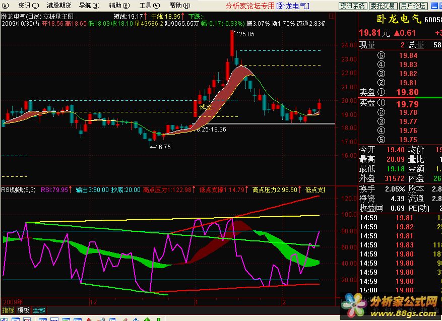442x321 pixels.
Task: Switch to the 全部 tab
Action: [39, 310]
